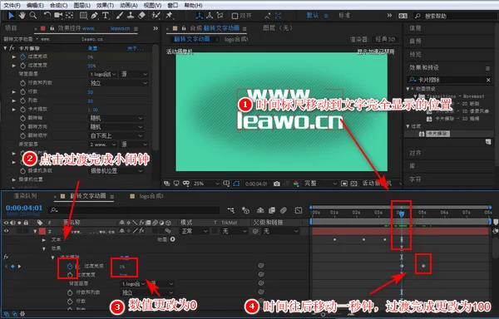The image size is (499, 319).
Task: Click the composition mini-flowchart icon in timeline
Action: click(231, 210)
